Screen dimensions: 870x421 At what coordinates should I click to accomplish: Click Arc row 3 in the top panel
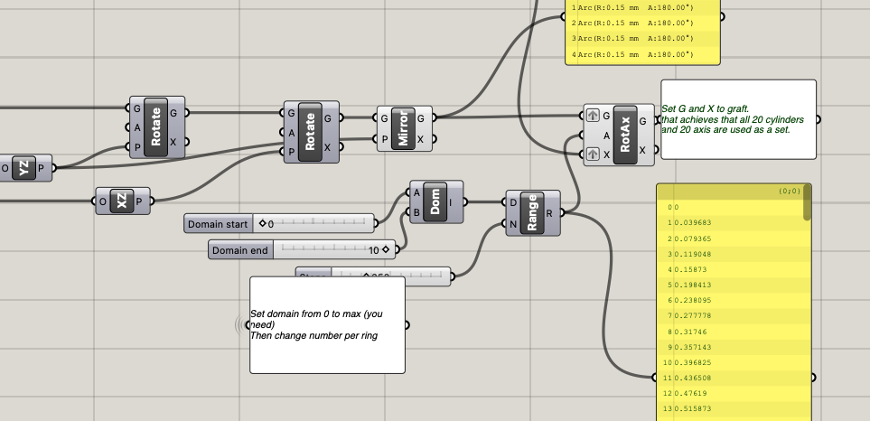click(x=643, y=38)
